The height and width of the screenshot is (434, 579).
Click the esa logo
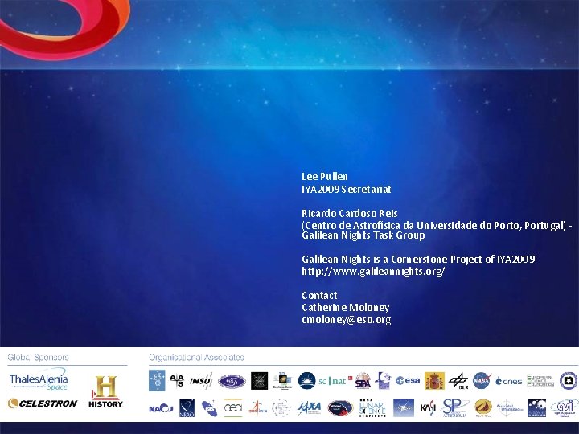pos(408,380)
